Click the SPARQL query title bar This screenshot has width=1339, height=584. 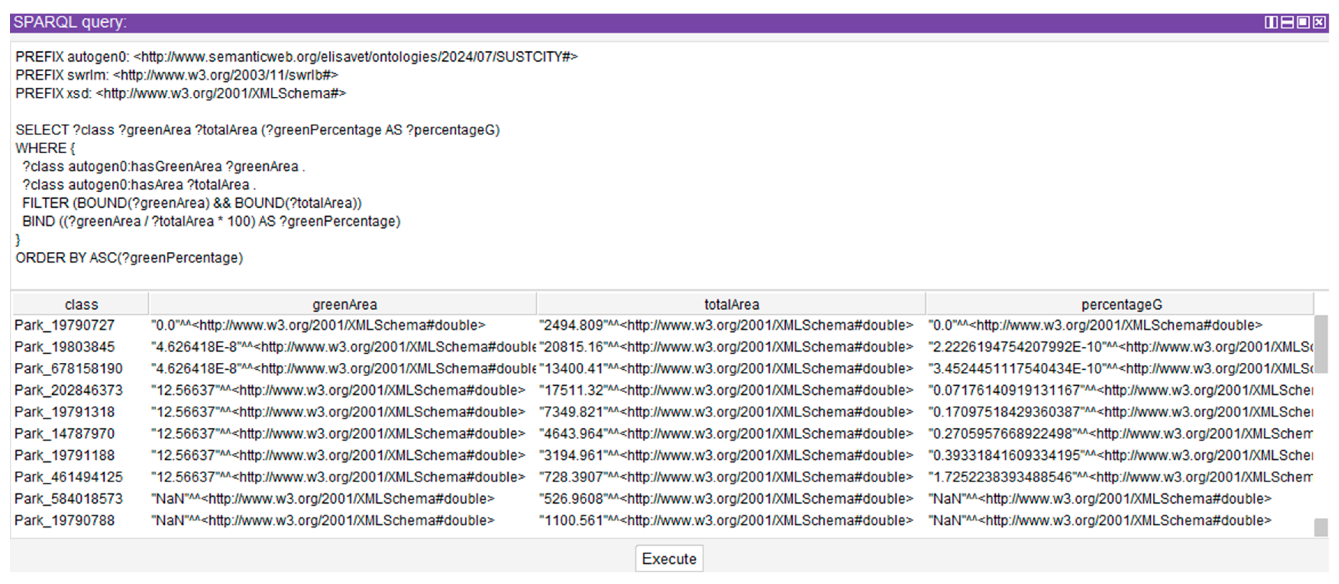point(624,22)
